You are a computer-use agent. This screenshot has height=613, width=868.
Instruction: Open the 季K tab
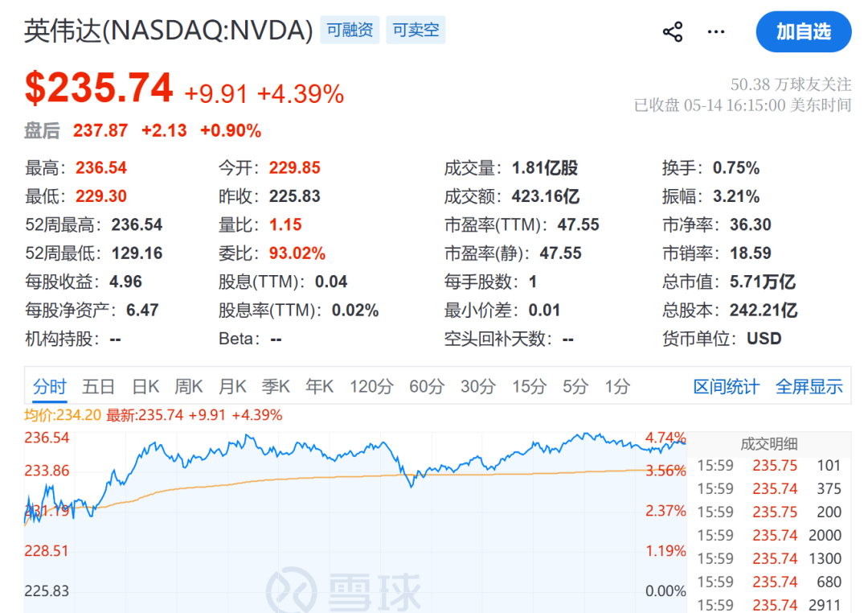(276, 386)
